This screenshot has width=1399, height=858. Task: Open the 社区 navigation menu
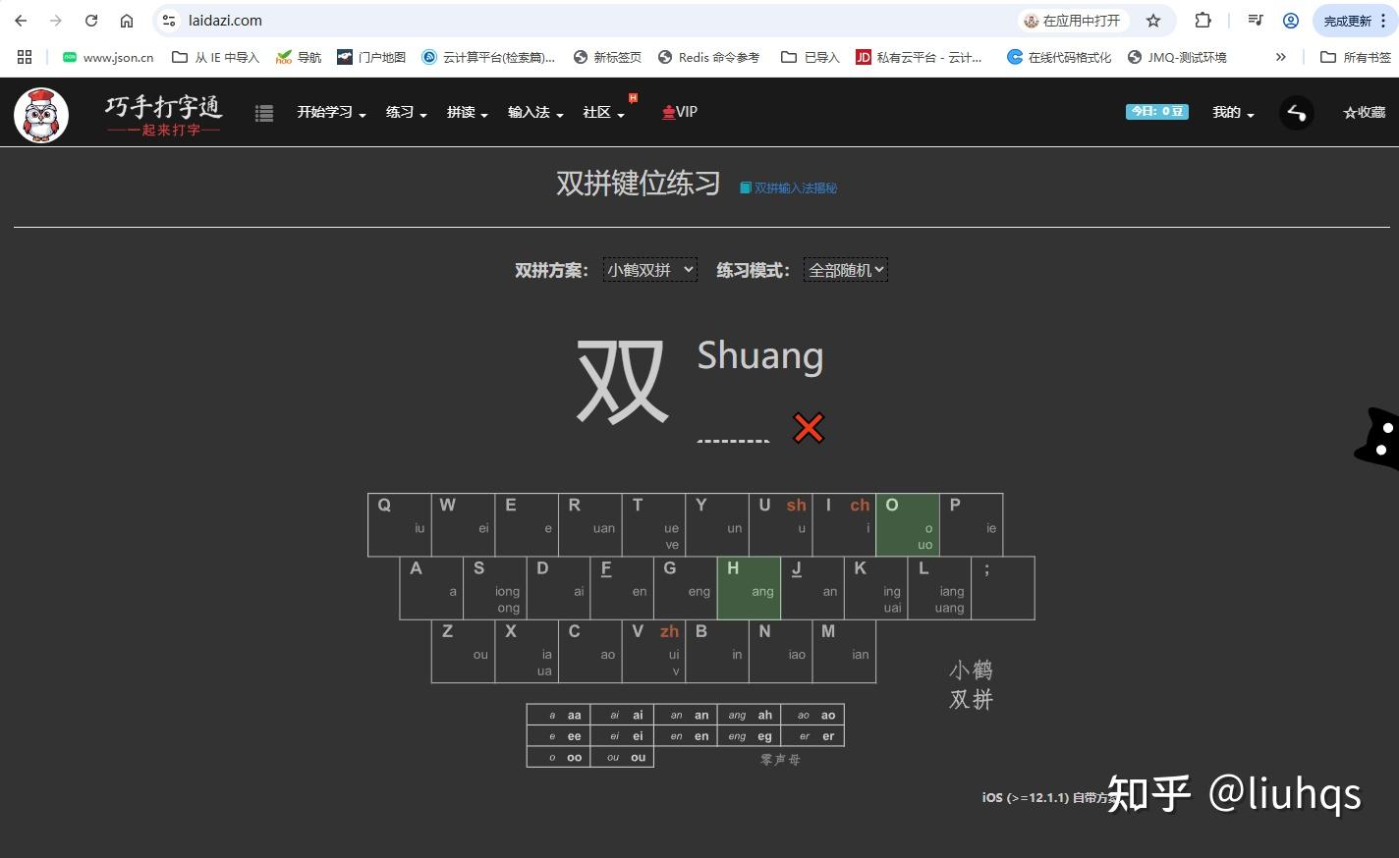[603, 113]
